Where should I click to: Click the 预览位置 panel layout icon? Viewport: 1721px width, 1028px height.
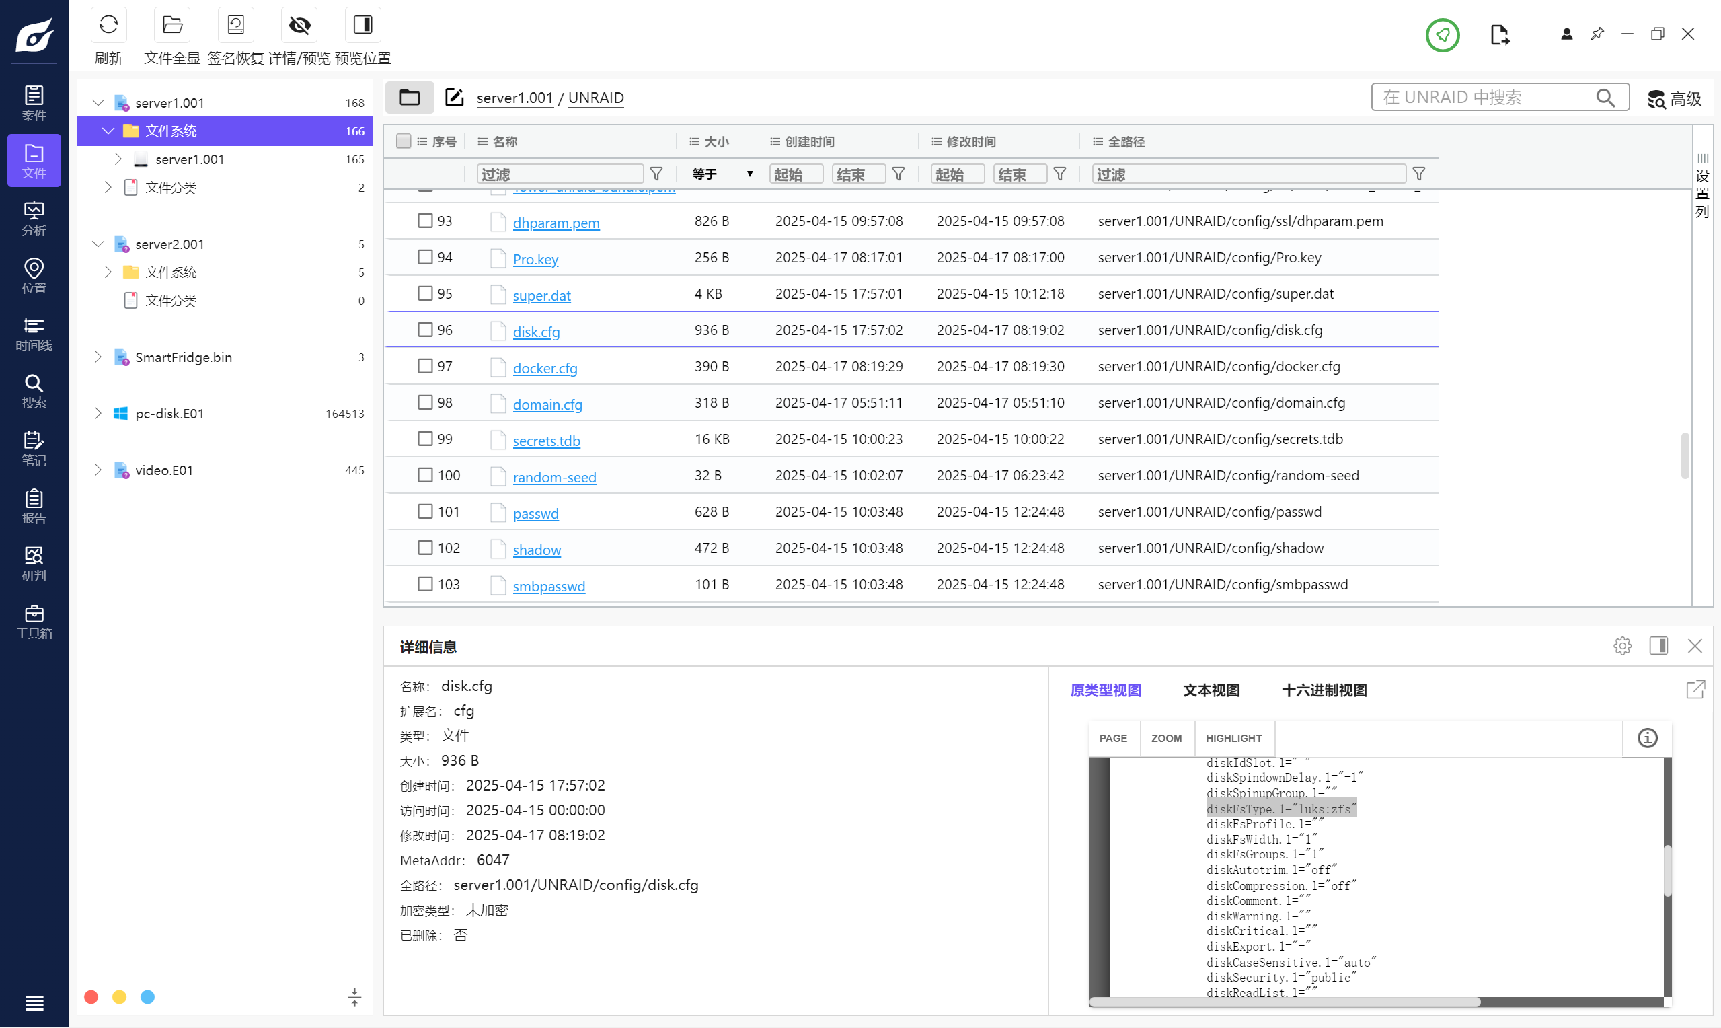(x=362, y=25)
